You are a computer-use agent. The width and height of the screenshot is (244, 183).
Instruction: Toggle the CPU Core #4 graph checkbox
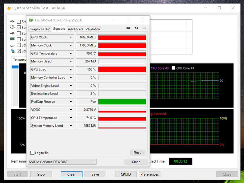(x=173, y=68)
